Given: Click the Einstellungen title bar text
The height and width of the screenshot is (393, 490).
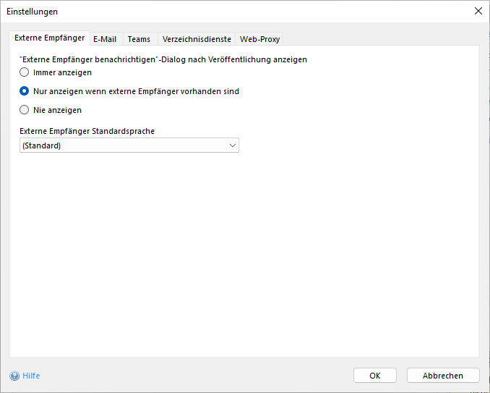Looking at the screenshot, I should click(33, 12).
